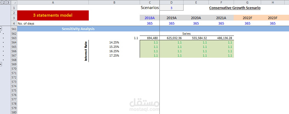
Task: Click green 1.1 in row 565 column D
Action: (179, 47)
